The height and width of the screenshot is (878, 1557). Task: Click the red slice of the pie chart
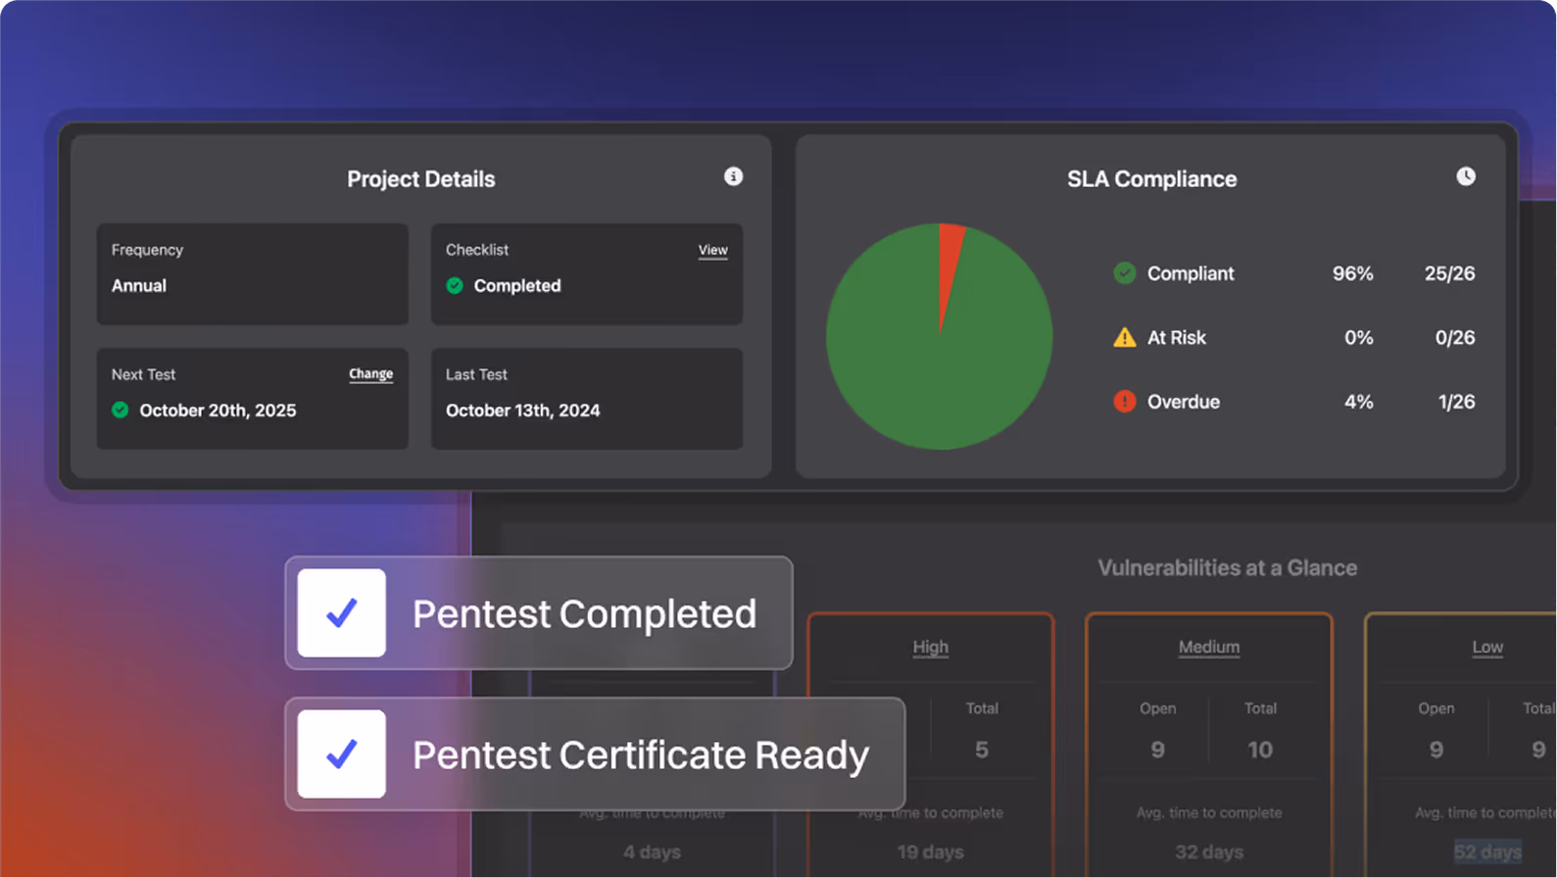949,265
